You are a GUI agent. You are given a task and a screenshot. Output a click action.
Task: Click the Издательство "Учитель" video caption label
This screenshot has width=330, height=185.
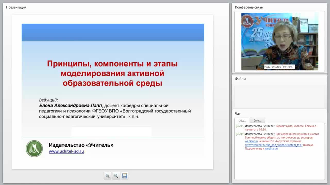tap(279, 67)
